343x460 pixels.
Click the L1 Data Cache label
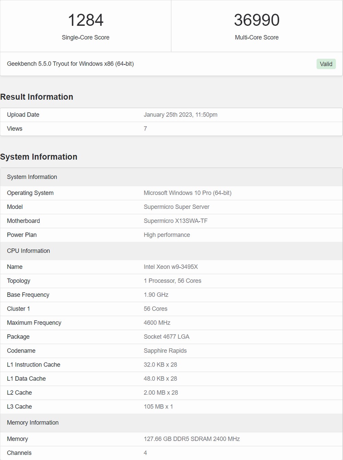(x=26, y=379)
